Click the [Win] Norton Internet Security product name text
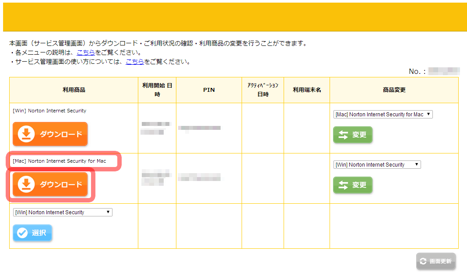This screenshot has width=467, height=275. click(49, 111)
